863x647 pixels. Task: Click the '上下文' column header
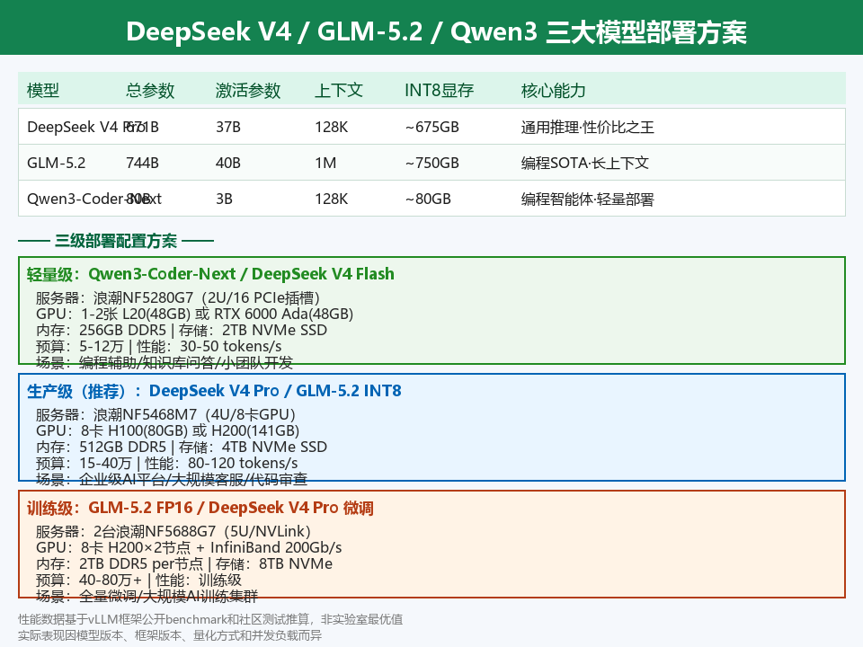[339, 90]
